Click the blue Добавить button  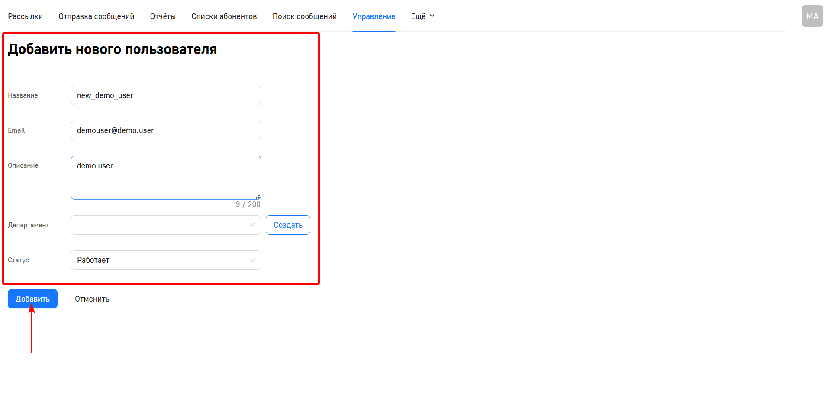(x=32, y=299)
